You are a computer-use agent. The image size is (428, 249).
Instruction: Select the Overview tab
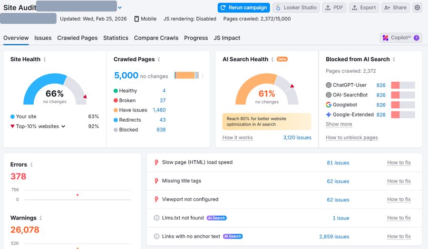16,38
